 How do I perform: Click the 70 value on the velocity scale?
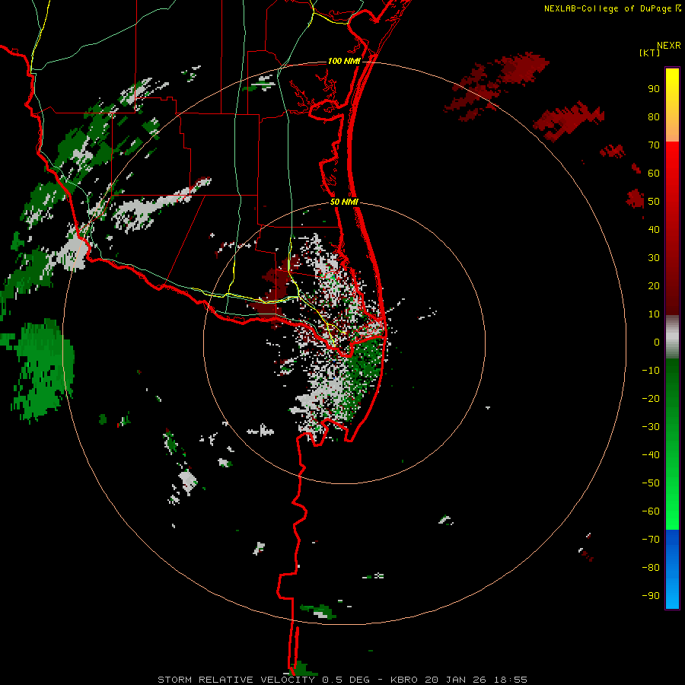point(654,145)
